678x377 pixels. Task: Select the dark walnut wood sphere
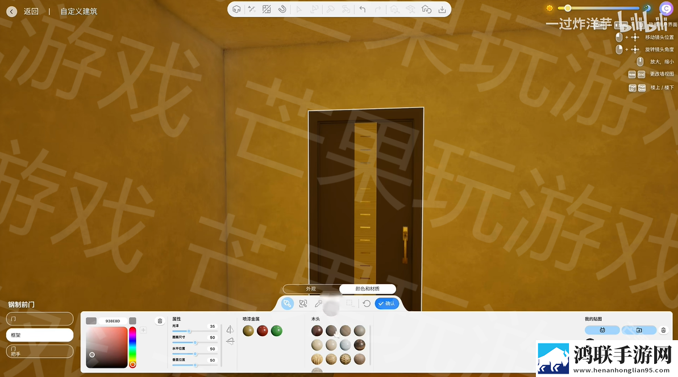point(360,345)
